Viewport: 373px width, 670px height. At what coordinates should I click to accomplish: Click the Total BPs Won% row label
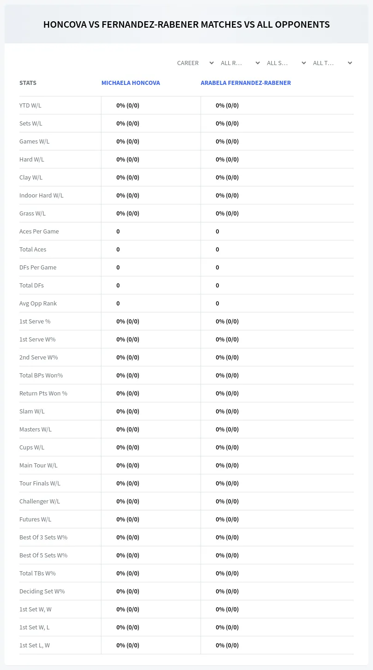click(x=41, y=375)
